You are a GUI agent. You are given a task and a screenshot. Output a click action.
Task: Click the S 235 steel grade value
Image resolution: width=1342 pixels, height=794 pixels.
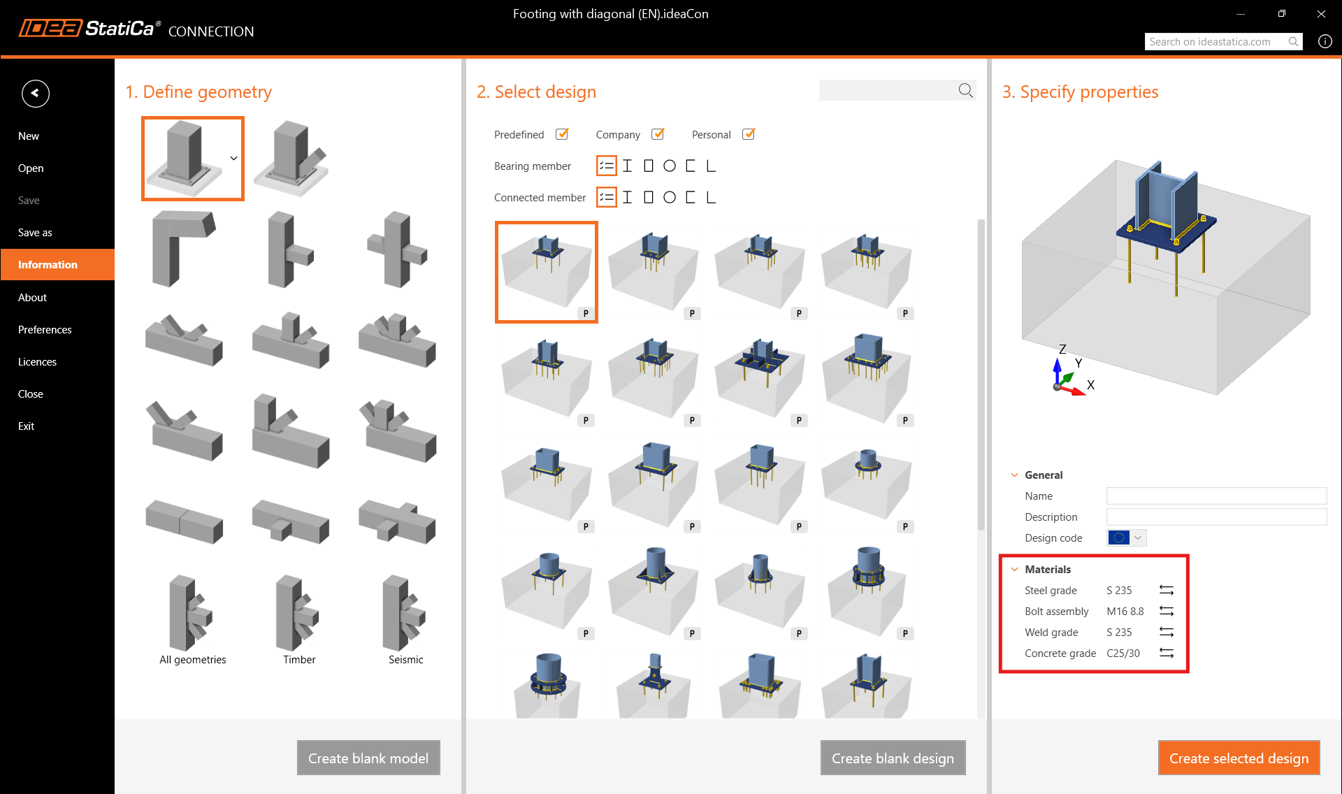pos(1119,590)
